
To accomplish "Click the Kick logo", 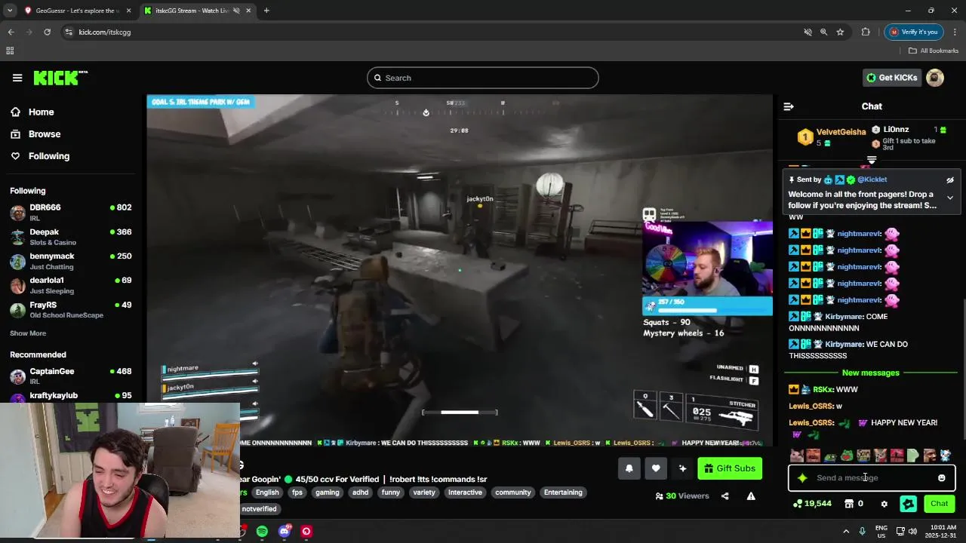I will tap(60, 78).
